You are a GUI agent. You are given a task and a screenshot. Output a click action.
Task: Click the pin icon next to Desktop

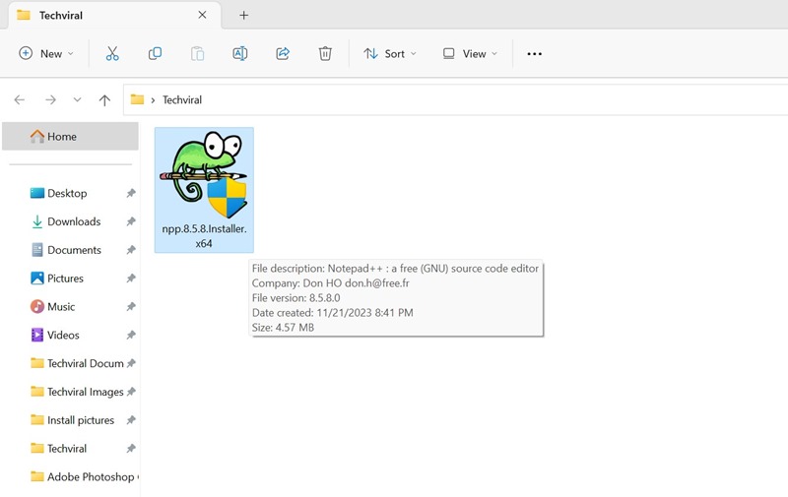click(x=131, y=193)
